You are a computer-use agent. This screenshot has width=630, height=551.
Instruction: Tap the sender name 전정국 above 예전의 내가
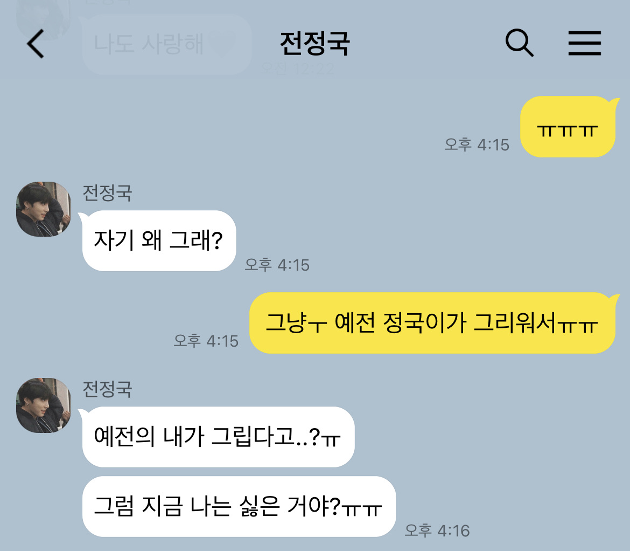[107, 389]
